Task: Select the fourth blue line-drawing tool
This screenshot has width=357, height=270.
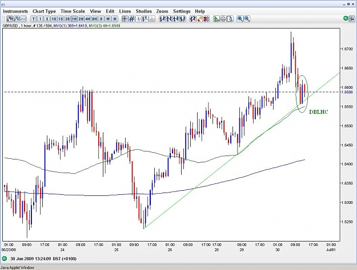Action: [x=183, y=19]
